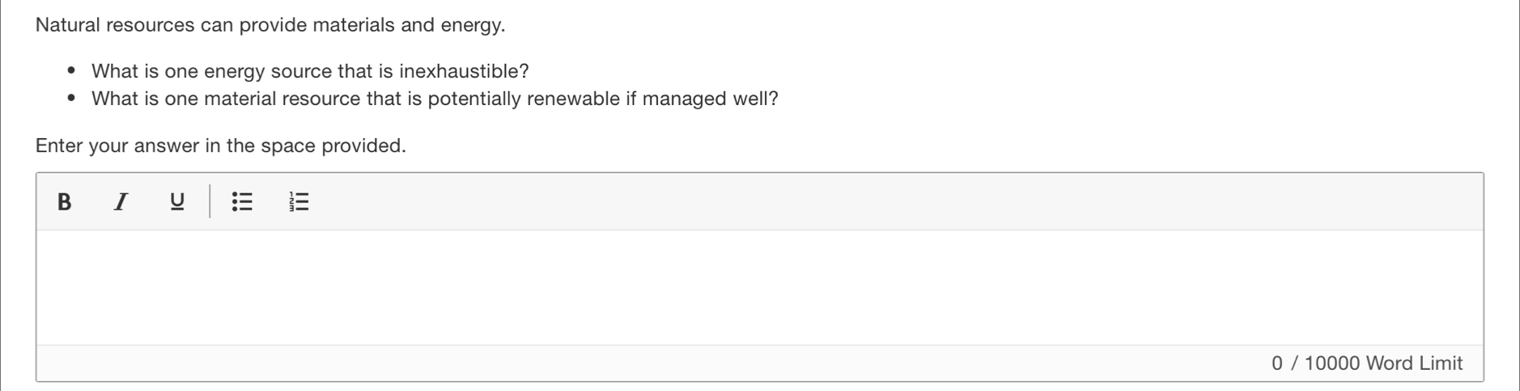1520x391 pixels.
Task: Click the bullet dot before first question
Action: 72,71
